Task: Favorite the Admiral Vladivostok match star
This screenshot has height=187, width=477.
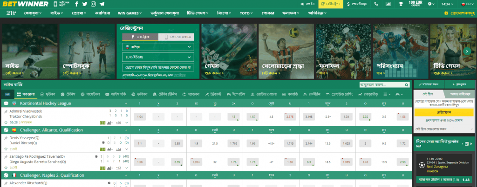Action: [x=6, y=123]
